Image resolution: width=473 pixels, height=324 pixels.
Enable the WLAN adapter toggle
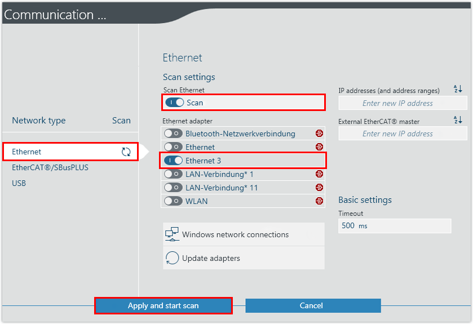click(x=173, y=201)
